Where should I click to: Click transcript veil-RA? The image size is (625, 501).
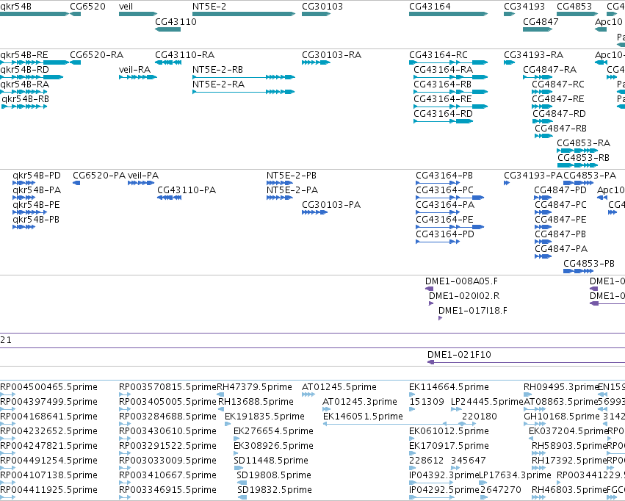pyautogui.click(x=138, y=77)
